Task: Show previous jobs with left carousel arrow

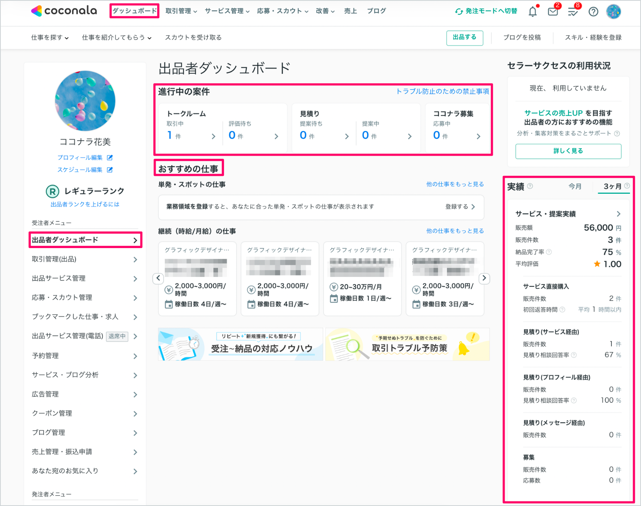Action: 158,278
